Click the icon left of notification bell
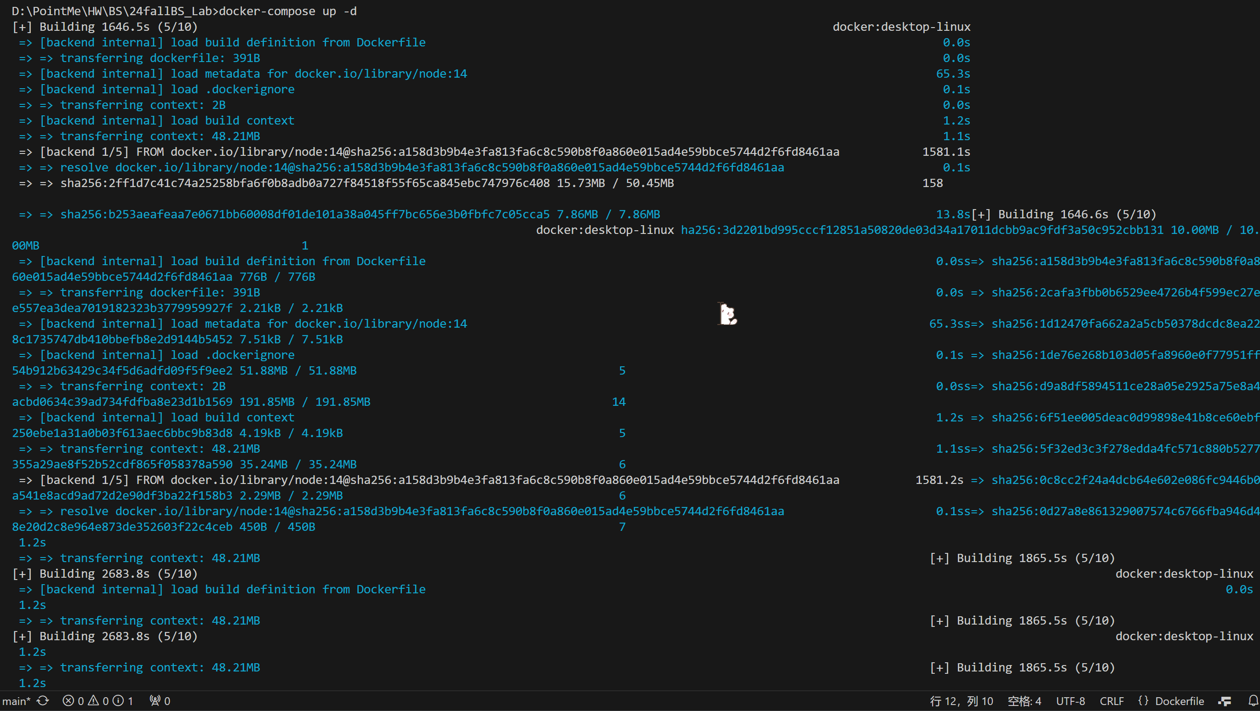 tap(1224, 701)
